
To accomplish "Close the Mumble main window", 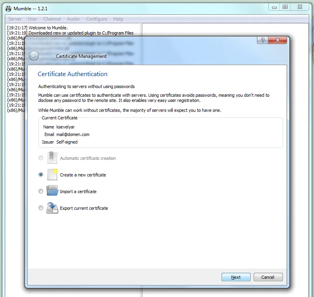I will [x=300, y=7].
